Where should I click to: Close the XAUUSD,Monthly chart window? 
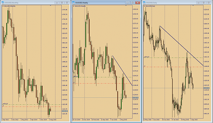pos(67,3)
